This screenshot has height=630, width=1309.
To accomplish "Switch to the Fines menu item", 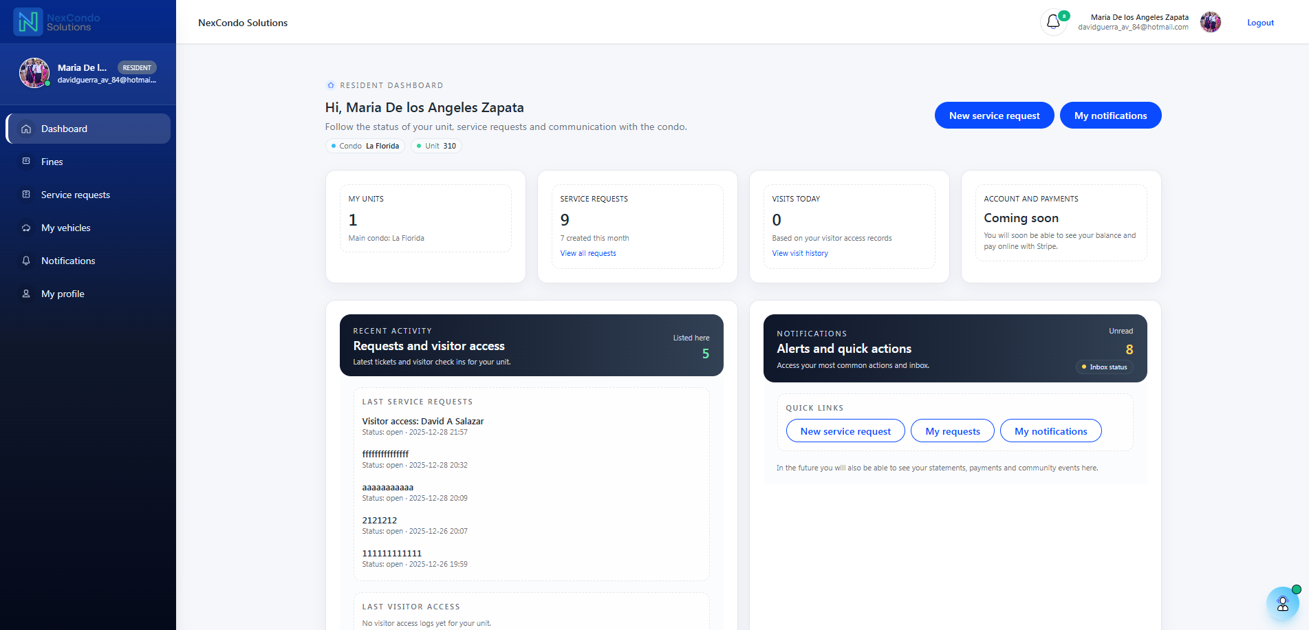I will 52,161.
